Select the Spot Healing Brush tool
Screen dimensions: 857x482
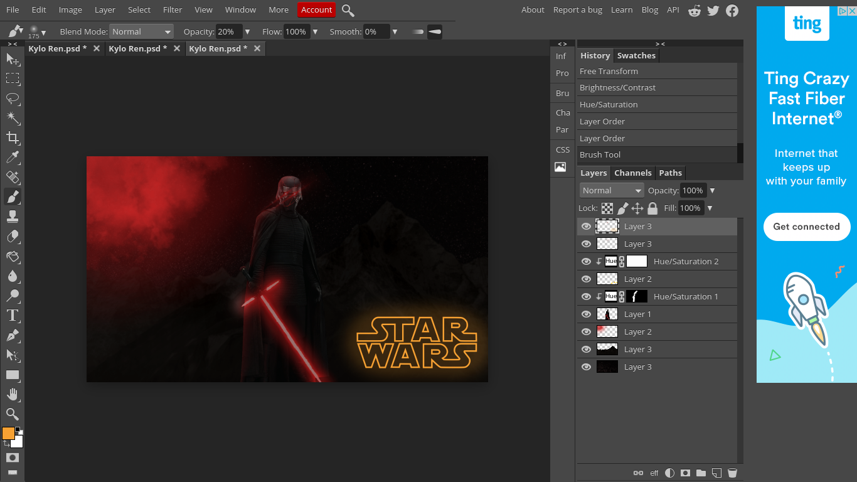click(x=12, y=177)
